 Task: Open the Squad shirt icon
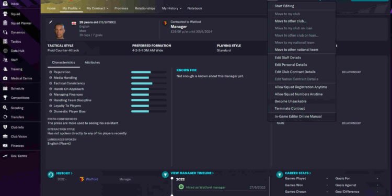pyautogui.click(x=5, y=14)
